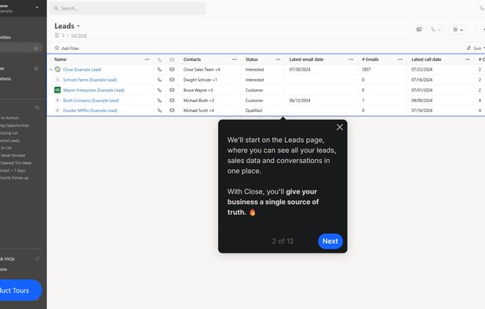Email the Dunder Mifflin lead
Image resolution: width=485 pixels, height=309 pixels.
[172, 111]
